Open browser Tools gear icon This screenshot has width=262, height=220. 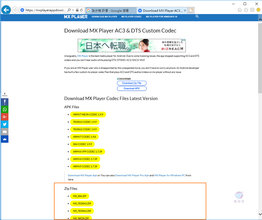(252, 10)
